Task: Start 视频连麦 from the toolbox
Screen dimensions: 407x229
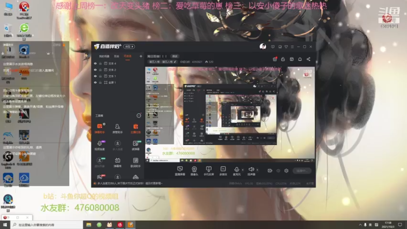Action: coord(100,146)
